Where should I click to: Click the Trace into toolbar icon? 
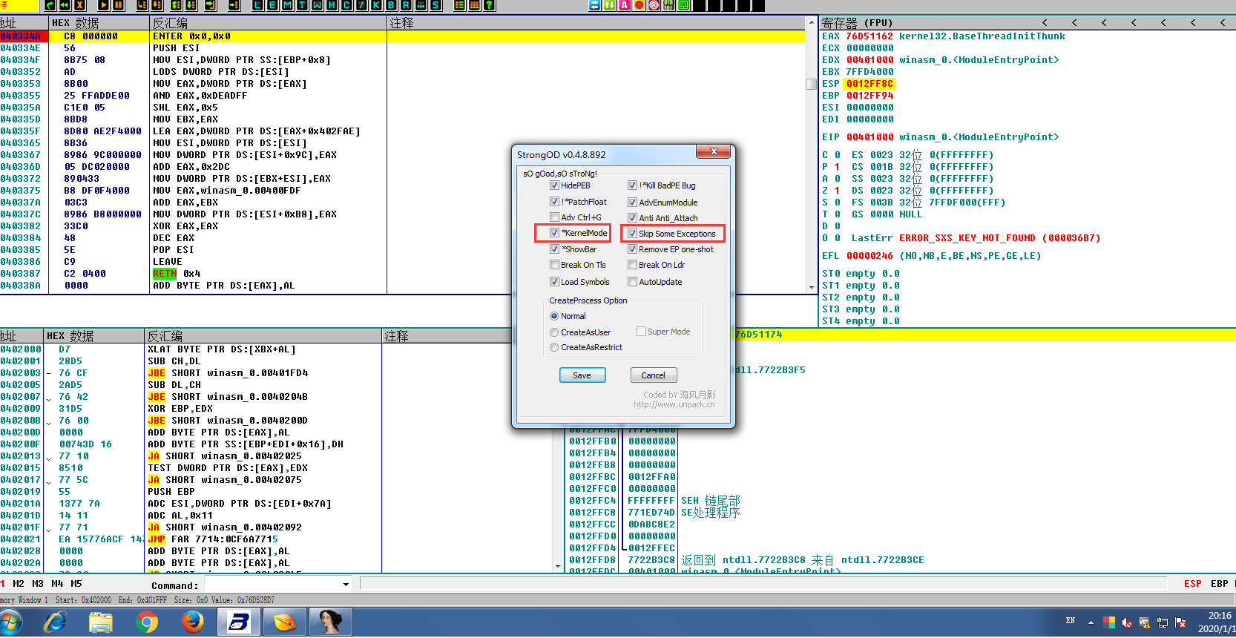pyautogui.click(x=176, y=5)
